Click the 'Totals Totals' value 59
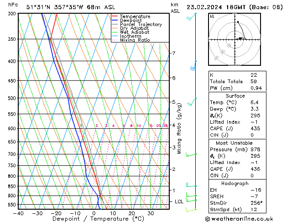 254,81
